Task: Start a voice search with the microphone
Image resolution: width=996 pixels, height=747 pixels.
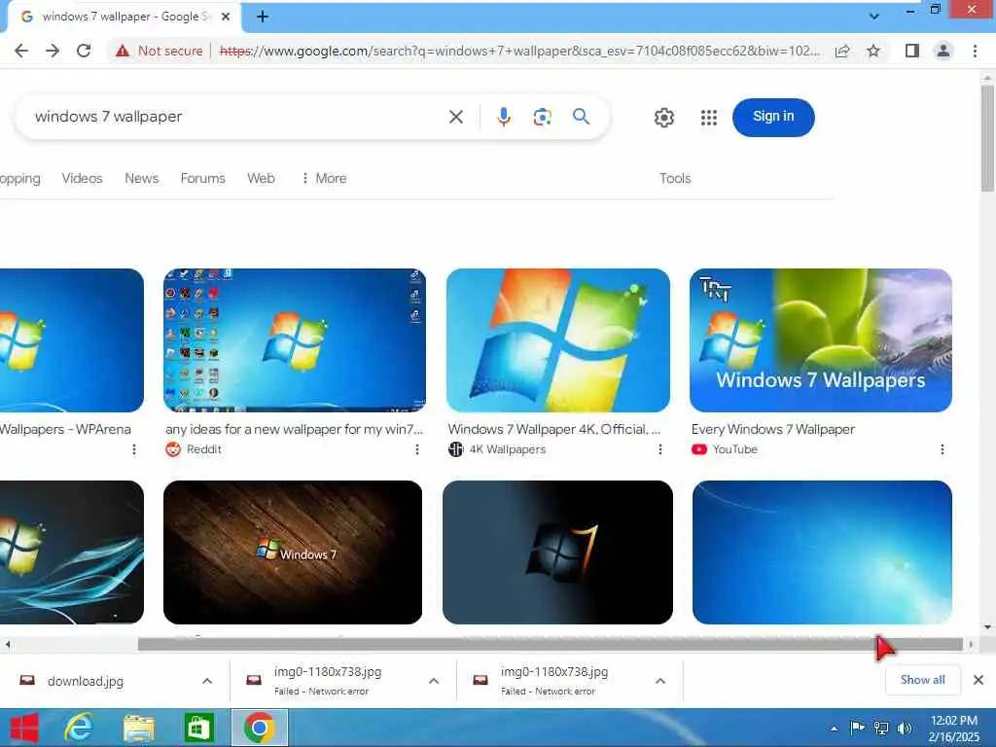Action: coord(504,117)
